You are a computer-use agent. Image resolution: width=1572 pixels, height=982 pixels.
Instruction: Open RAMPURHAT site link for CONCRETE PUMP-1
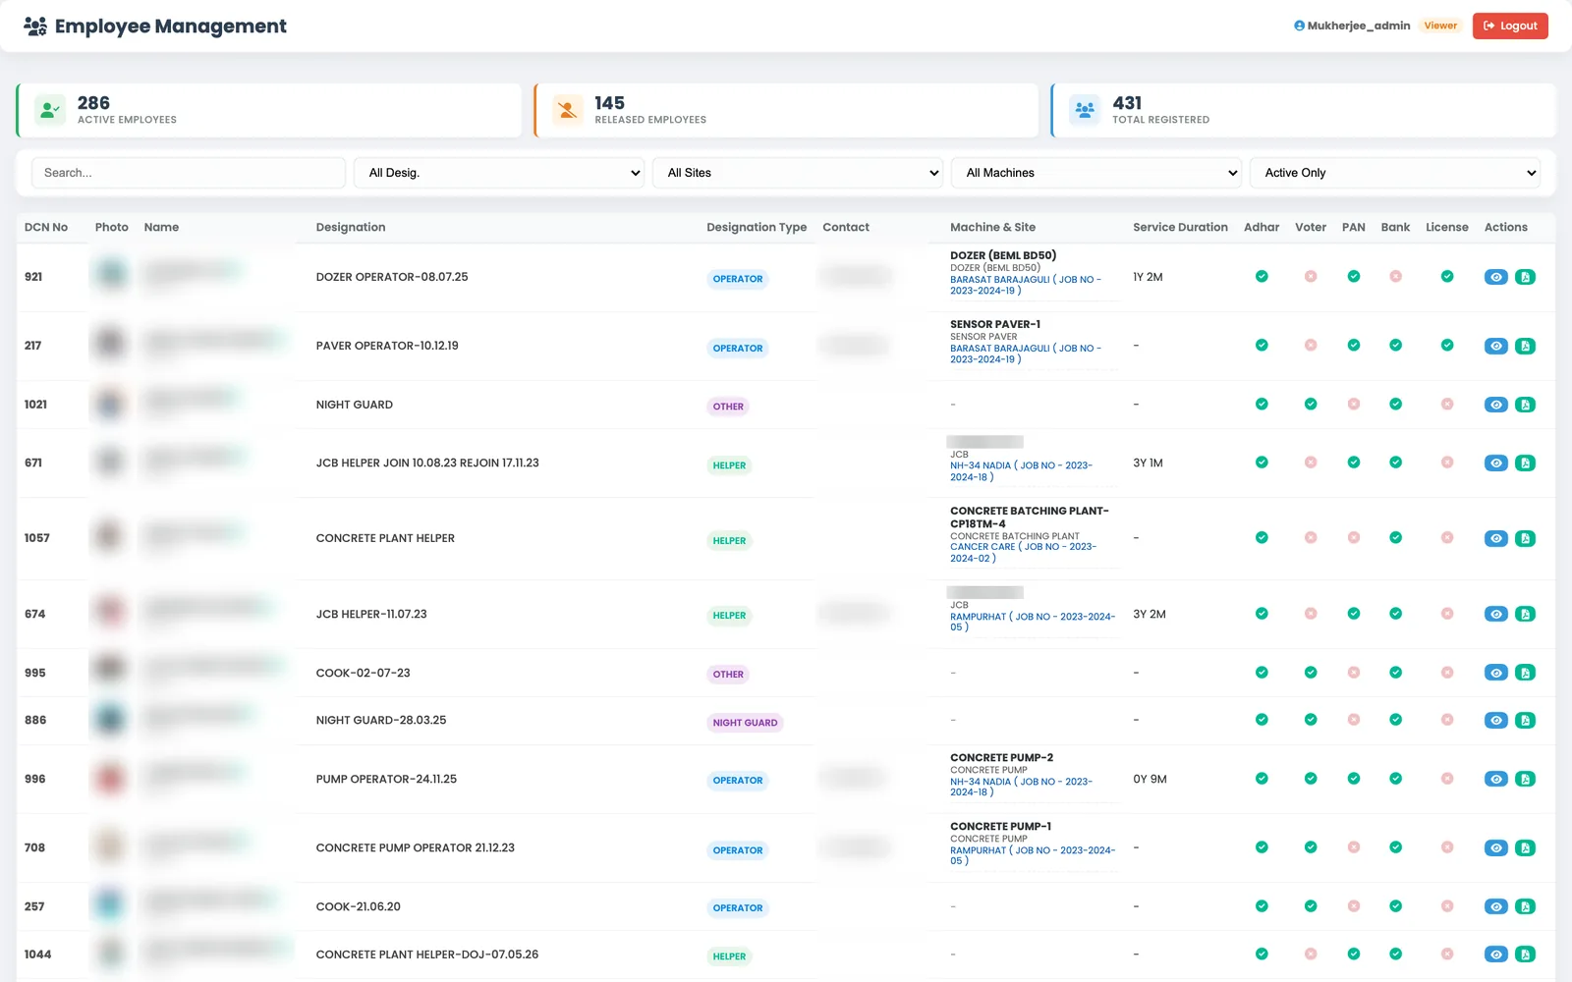point(1032,855)
